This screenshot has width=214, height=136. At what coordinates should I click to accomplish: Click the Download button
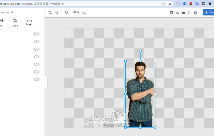(x=208, y=12)
